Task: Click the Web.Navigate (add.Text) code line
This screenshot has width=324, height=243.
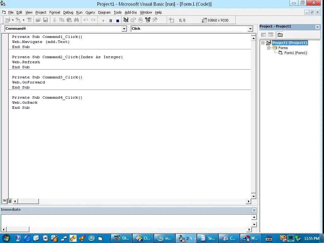Action: click(41, 42)
